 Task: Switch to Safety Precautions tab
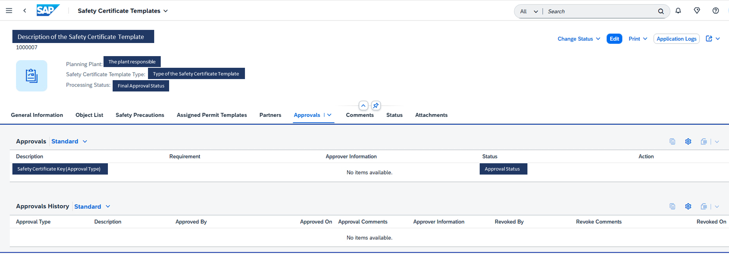click(x=140, y=115)
